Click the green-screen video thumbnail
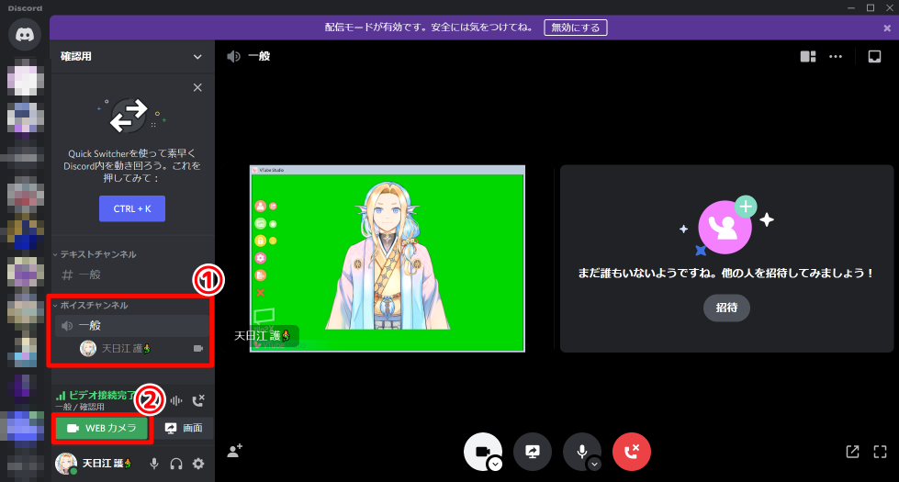Screen dimensions: 899x482 coord(387,259)
